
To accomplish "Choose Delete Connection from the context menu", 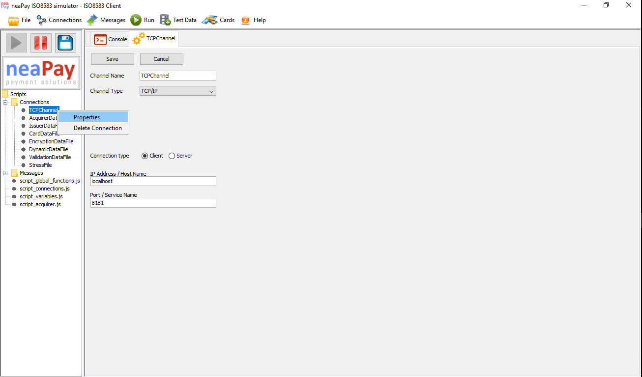I will point(93,128).
